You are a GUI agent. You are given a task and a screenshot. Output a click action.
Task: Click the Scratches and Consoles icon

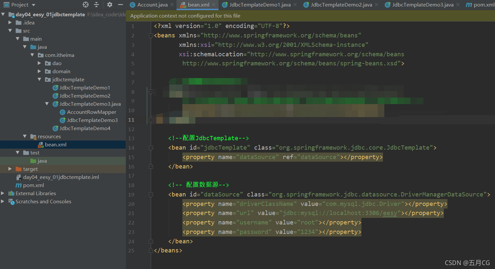11,201
